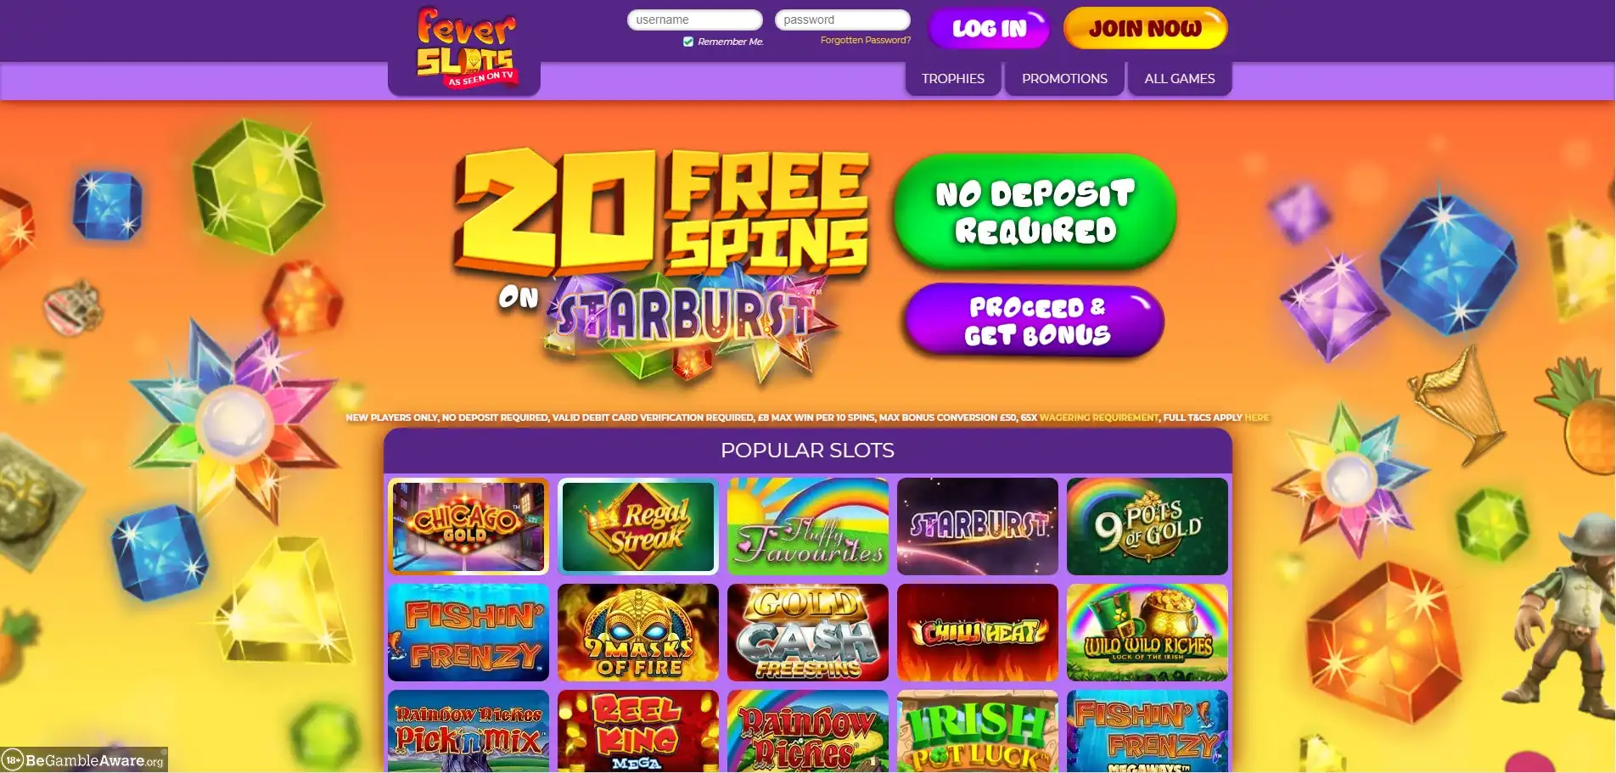Image resolution: width=1616 pixels, height=773 pixels.
Task: Open the 9 Masks of Fire game
Action: (x=638, y=632)
